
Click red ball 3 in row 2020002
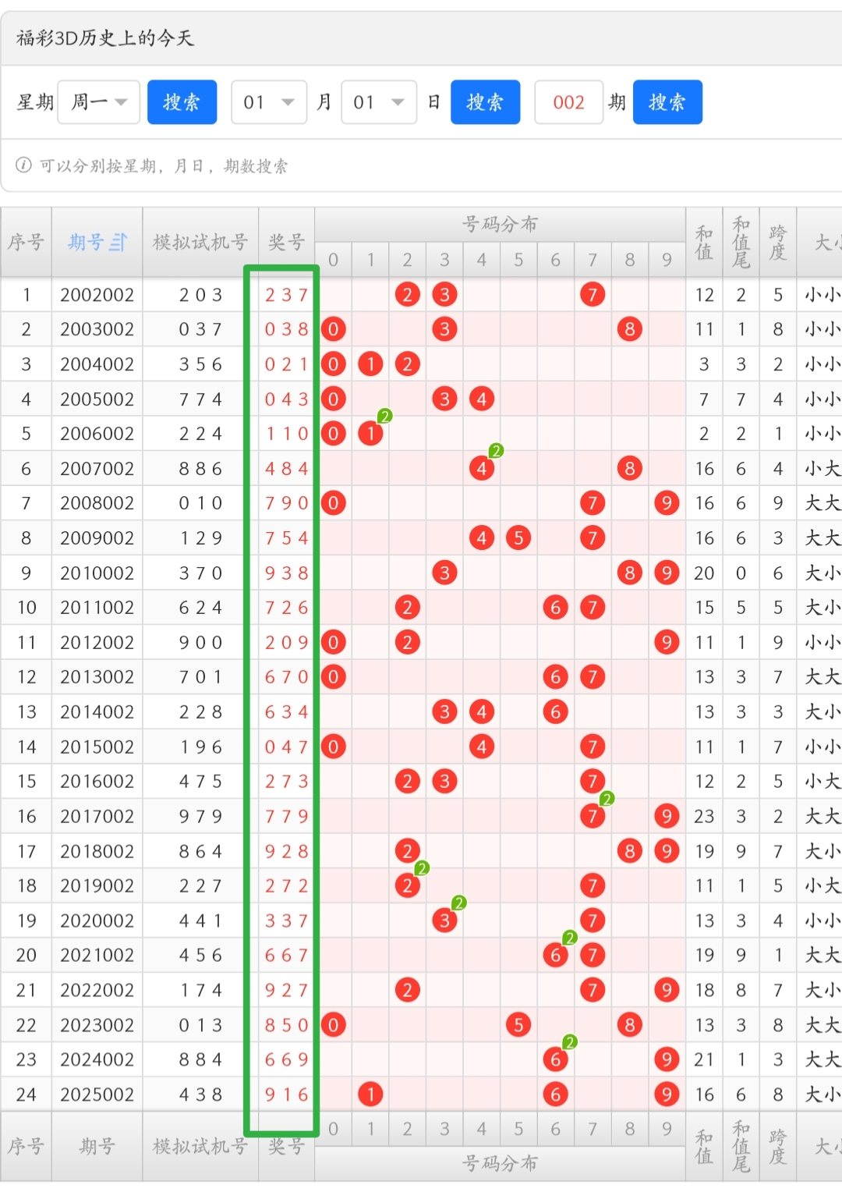coord(444,921)
